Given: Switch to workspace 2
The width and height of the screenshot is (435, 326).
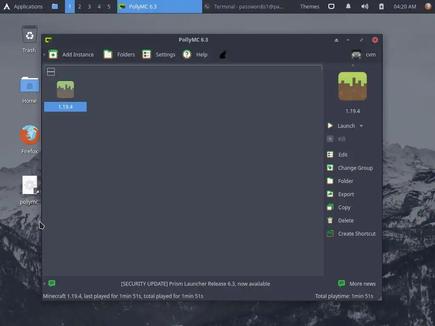Looking at the screenshot, I should (x=79, y=7).
